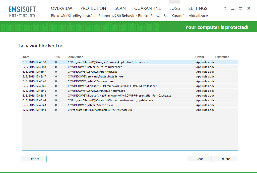Screen dimensions: 257x173
Task: Go to the Scan tab
Action: point(120,8)
